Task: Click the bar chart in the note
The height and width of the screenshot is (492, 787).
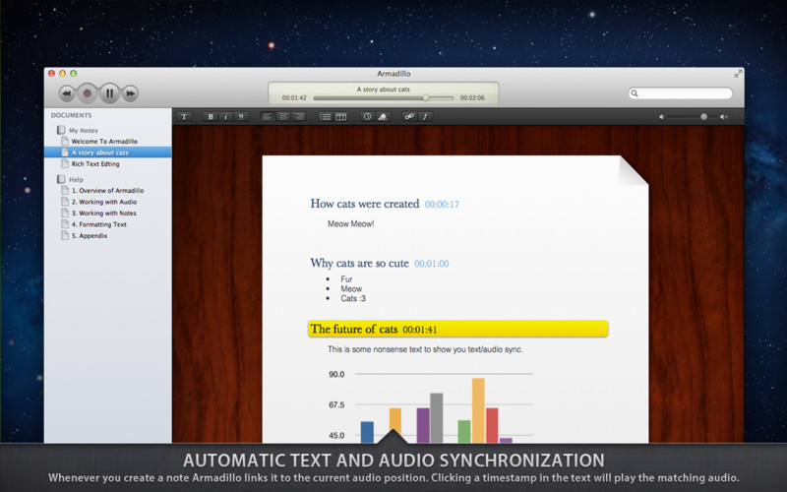Action: (x=431, y=405)
